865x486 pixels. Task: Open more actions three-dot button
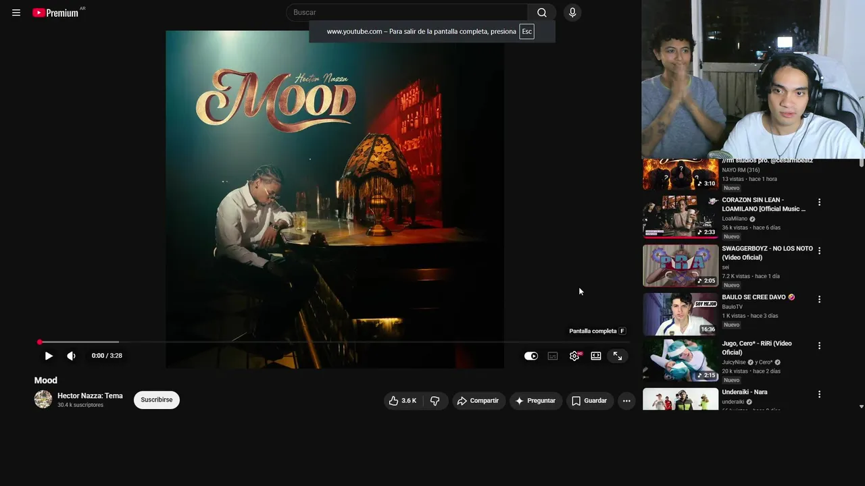626,401
